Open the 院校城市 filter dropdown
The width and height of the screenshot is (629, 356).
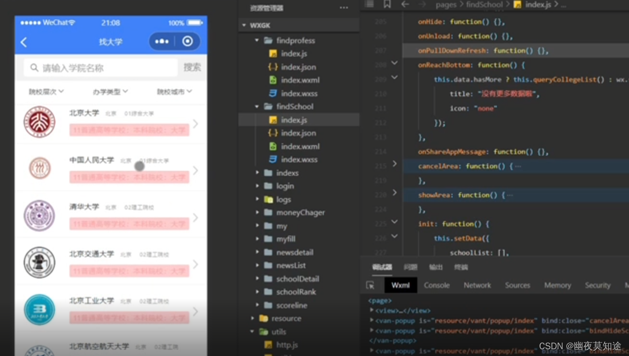[x=174, y=91]
